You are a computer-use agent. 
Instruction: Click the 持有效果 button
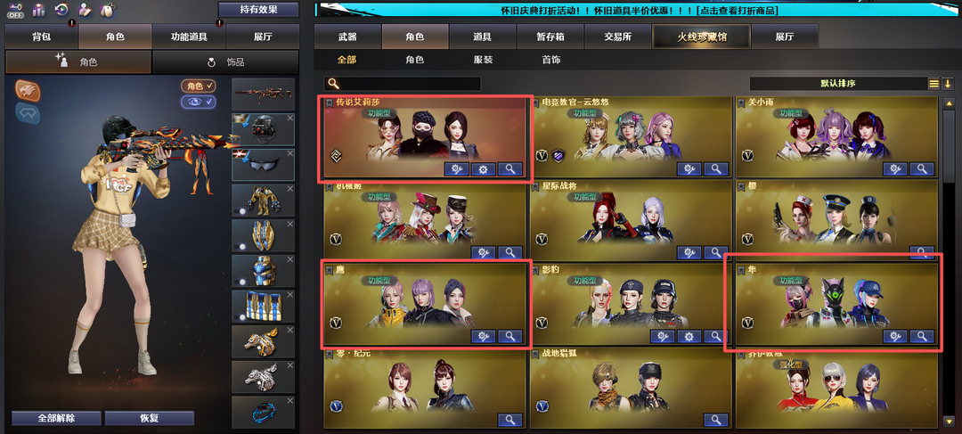258,9
